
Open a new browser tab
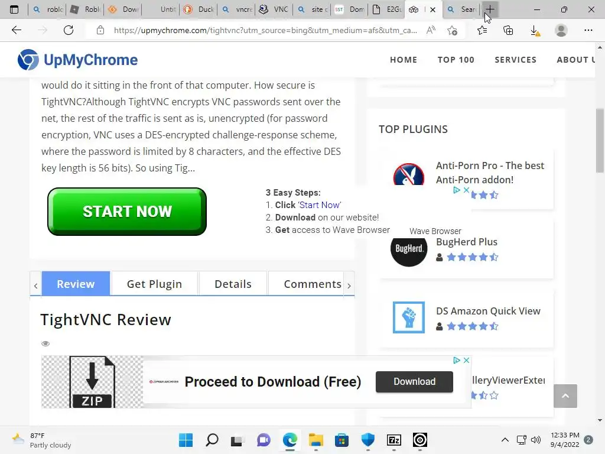(x=490, y=9)
